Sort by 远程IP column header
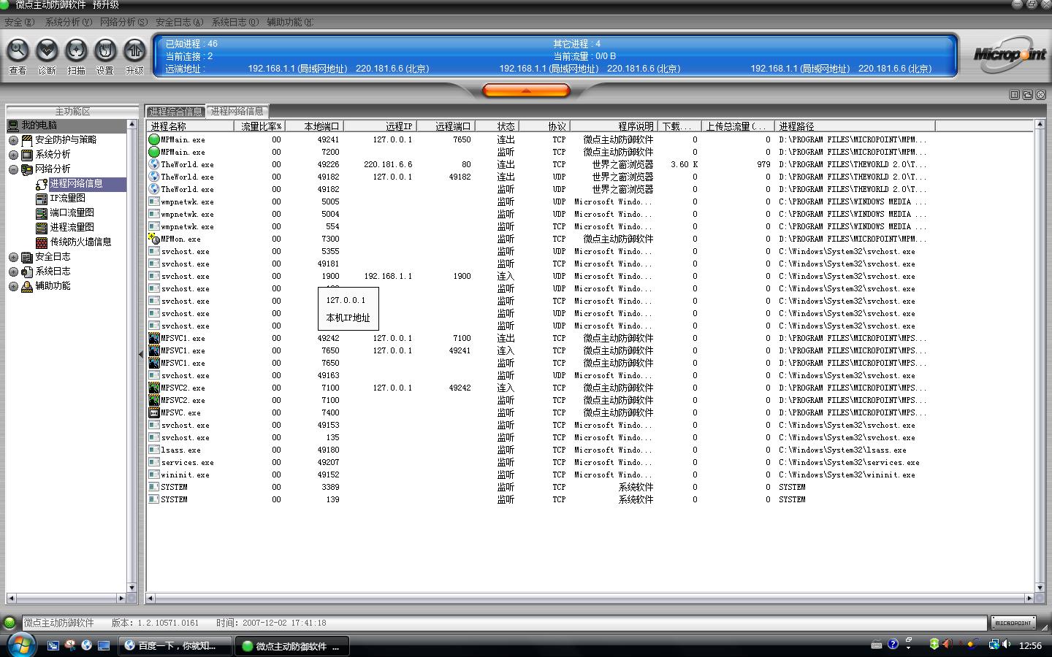The height and width of the screenshot is (657, 1052). pos(380,126)
